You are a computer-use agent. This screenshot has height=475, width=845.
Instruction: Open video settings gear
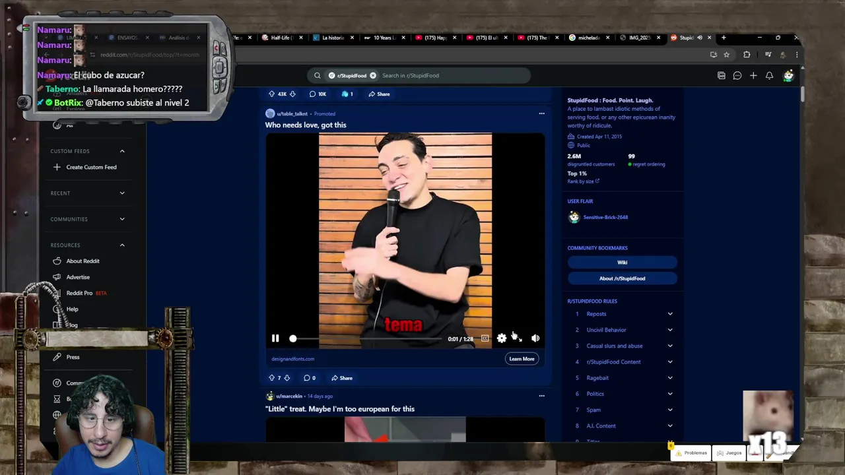(502, 338)
